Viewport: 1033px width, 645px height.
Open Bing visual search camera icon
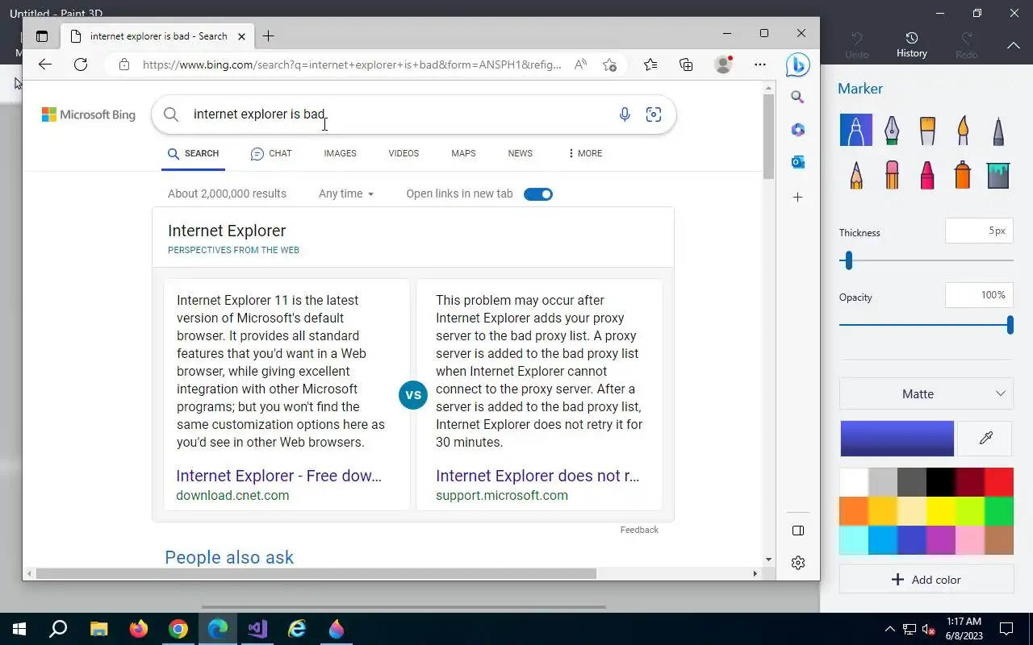[x=654, y=114]
